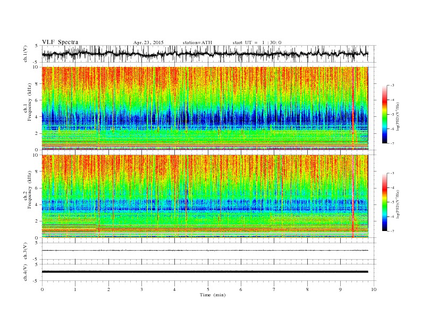Click the "start UT = 1 :30: 0" text

coord(257,42)
